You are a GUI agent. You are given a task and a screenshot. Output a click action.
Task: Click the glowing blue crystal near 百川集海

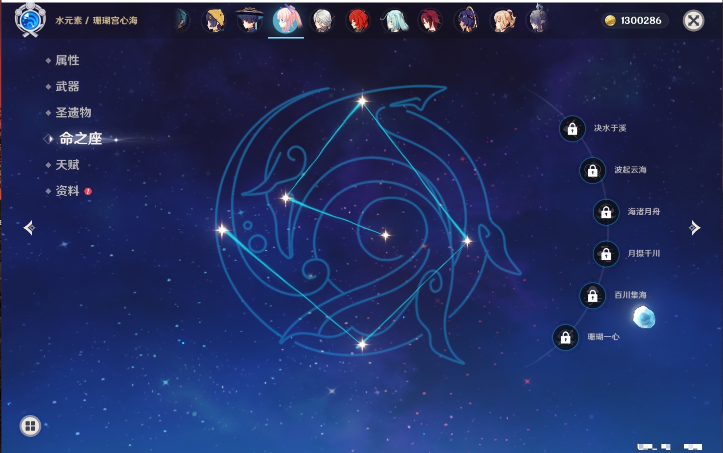coord(644,317)
